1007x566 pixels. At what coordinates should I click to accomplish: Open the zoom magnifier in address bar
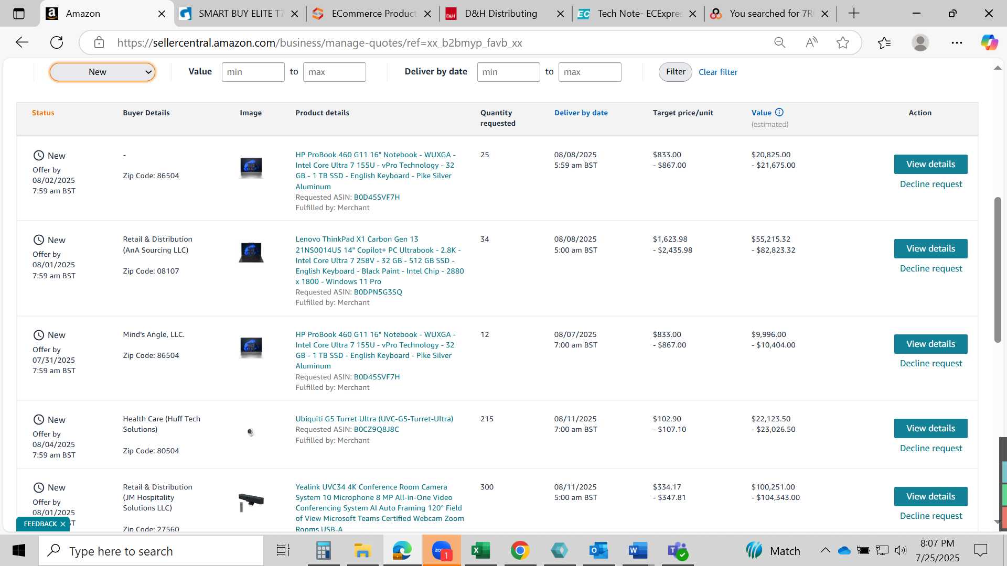[780, 42]
